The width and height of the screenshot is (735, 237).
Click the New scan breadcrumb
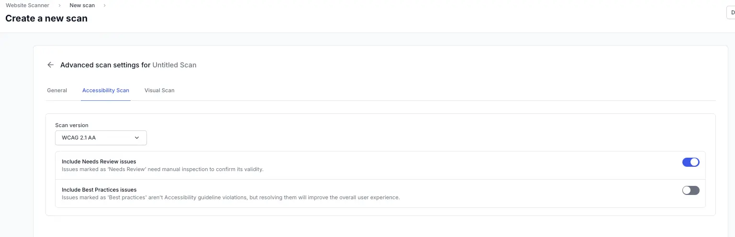pyautogui.click(x=82, y=6)
